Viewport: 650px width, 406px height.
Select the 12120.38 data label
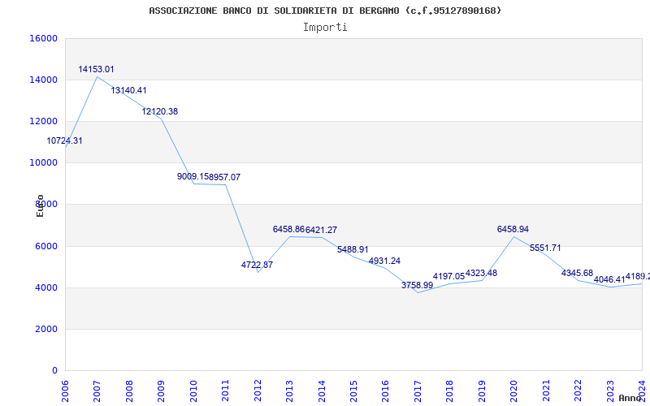(x=160, y=112)
